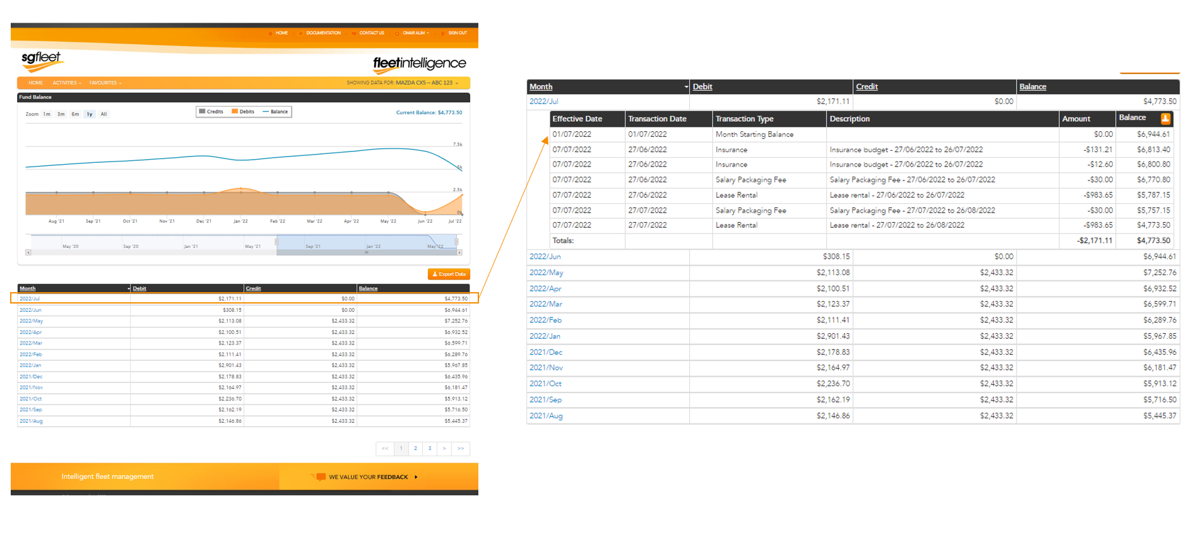
Task: Click the user profile icon beside Omar Alim
Action: click(398, 33)
